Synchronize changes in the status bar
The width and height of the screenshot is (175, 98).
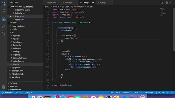click(x=18, y=93)
